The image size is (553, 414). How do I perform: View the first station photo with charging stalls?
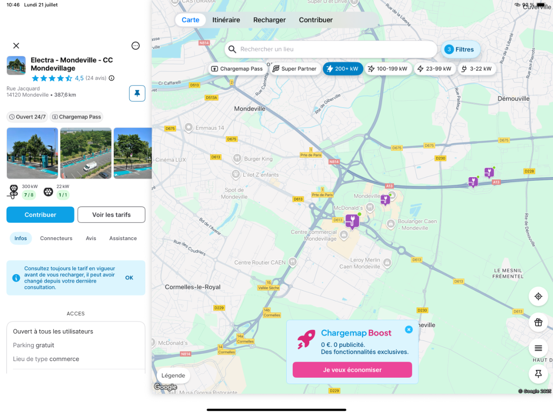tap(32, 153)
